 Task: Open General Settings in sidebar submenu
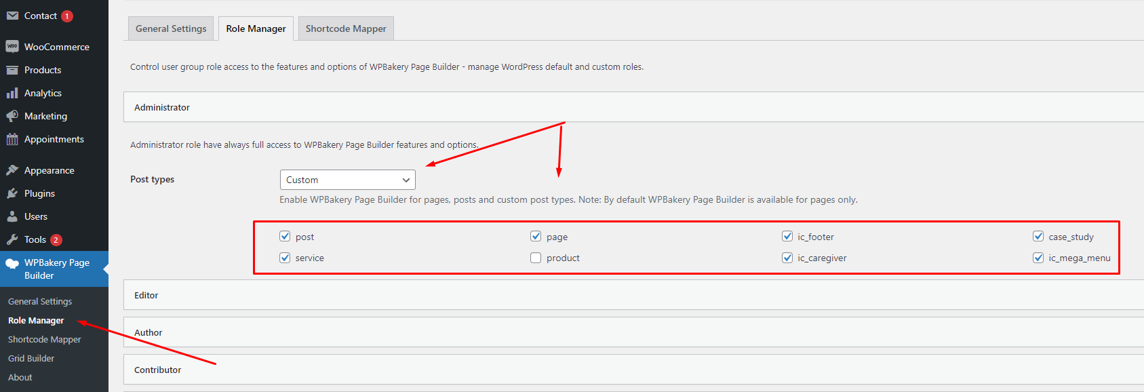40,301
